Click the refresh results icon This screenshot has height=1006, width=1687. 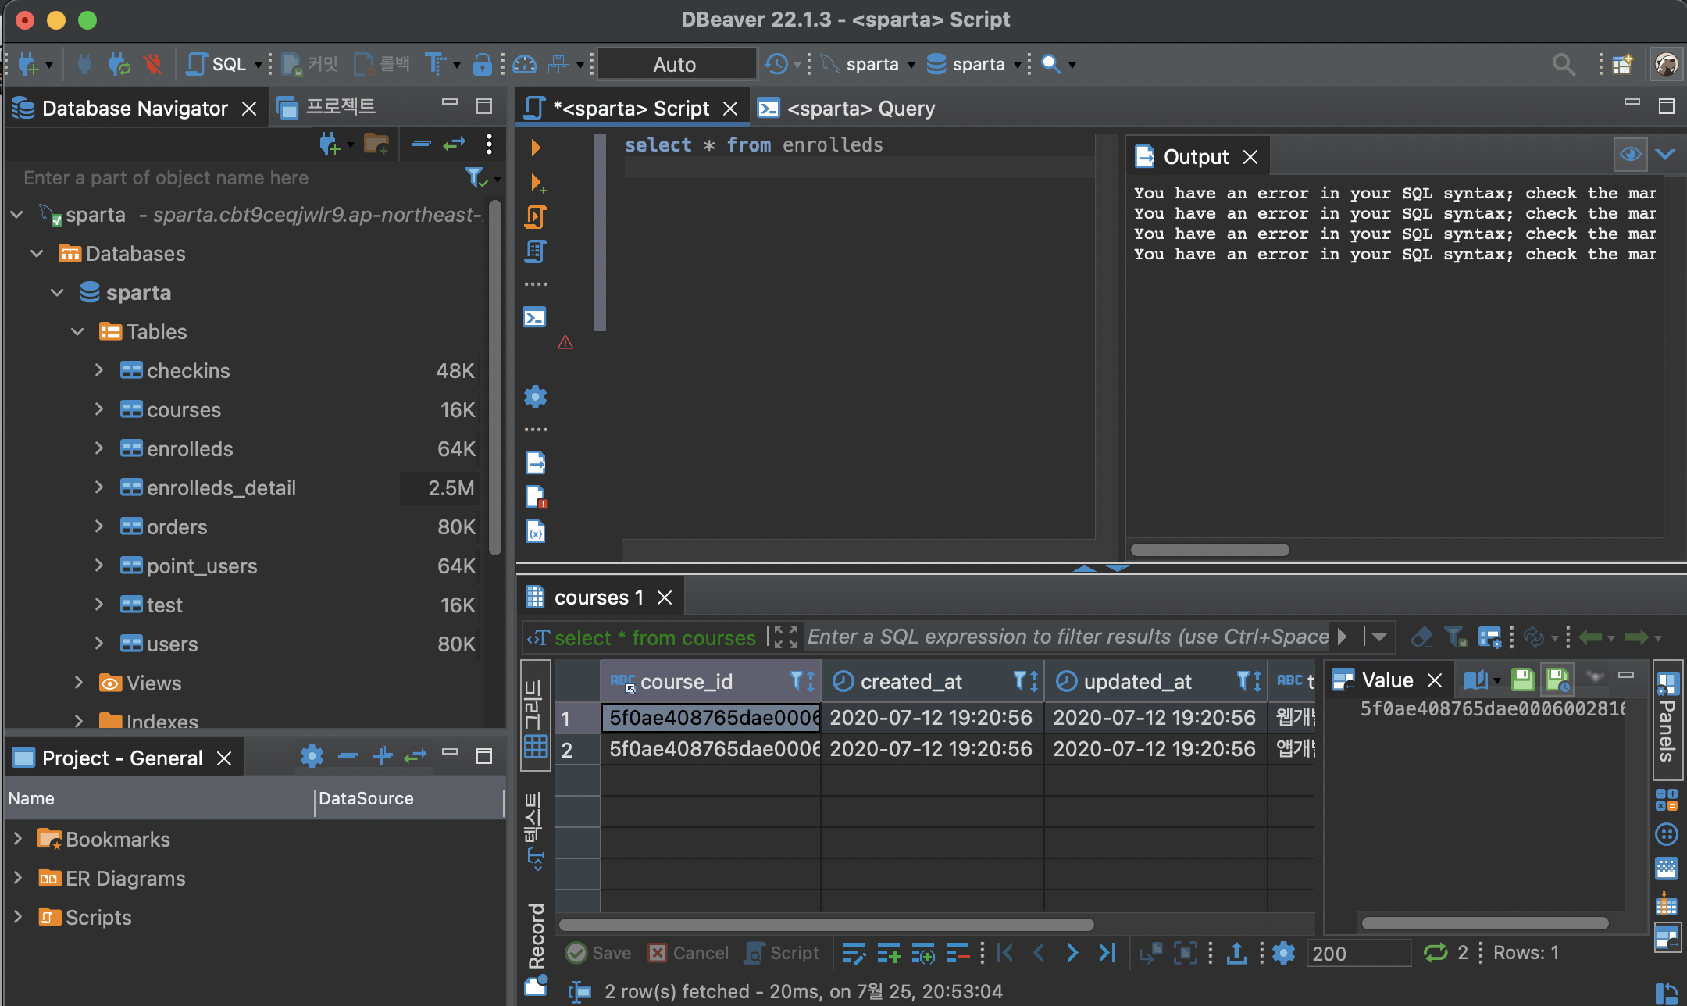1436,953
